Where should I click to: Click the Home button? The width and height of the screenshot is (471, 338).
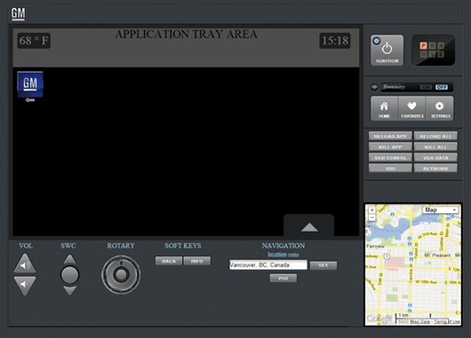coord(384,108)
